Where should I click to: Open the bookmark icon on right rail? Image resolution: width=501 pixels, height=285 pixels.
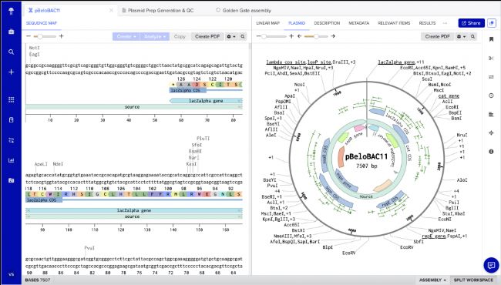pyautogui.click(x=491, y=39)
